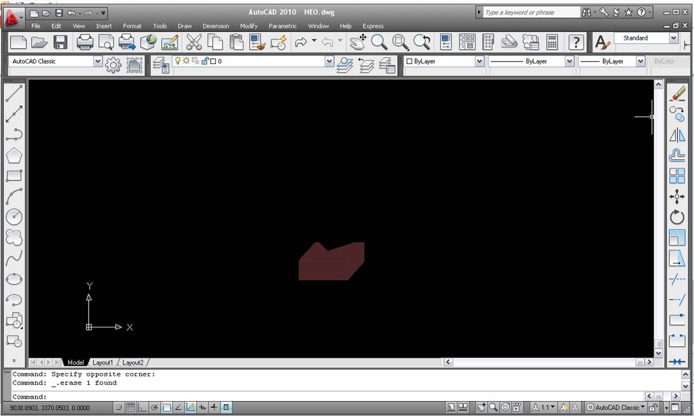Toggle layer 0 lock icon
Screen dimensions: 694x416
coord(204,61)
